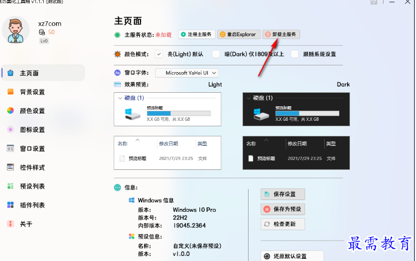The height and width of the screenshot is (261, 416).
Task: Click the 检查更新 button
Action: coord(283,224)
